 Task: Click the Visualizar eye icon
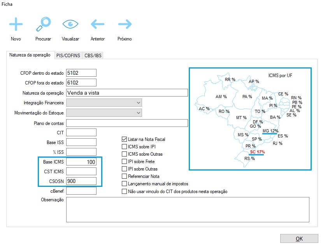click(x=70, y=25)
